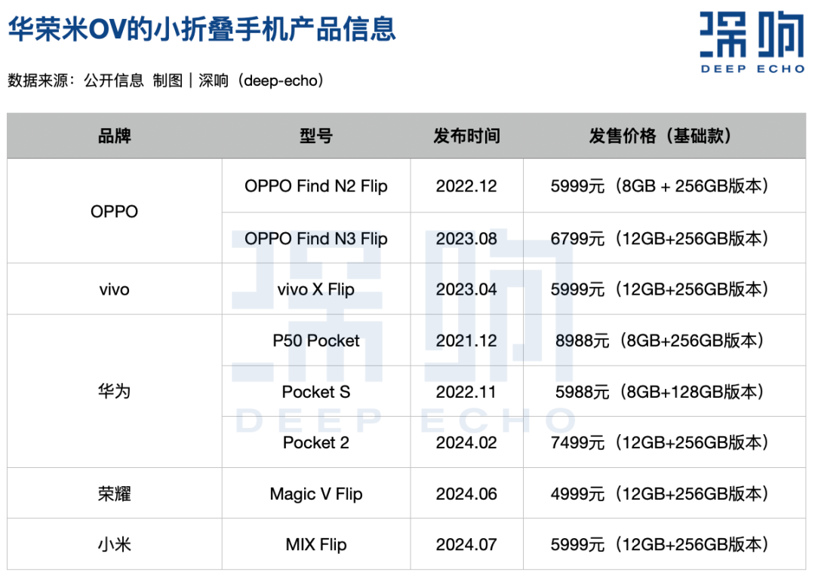
Task: Click the OPPO Find N2 Flip model cell
Action: [x=315, y=186]
